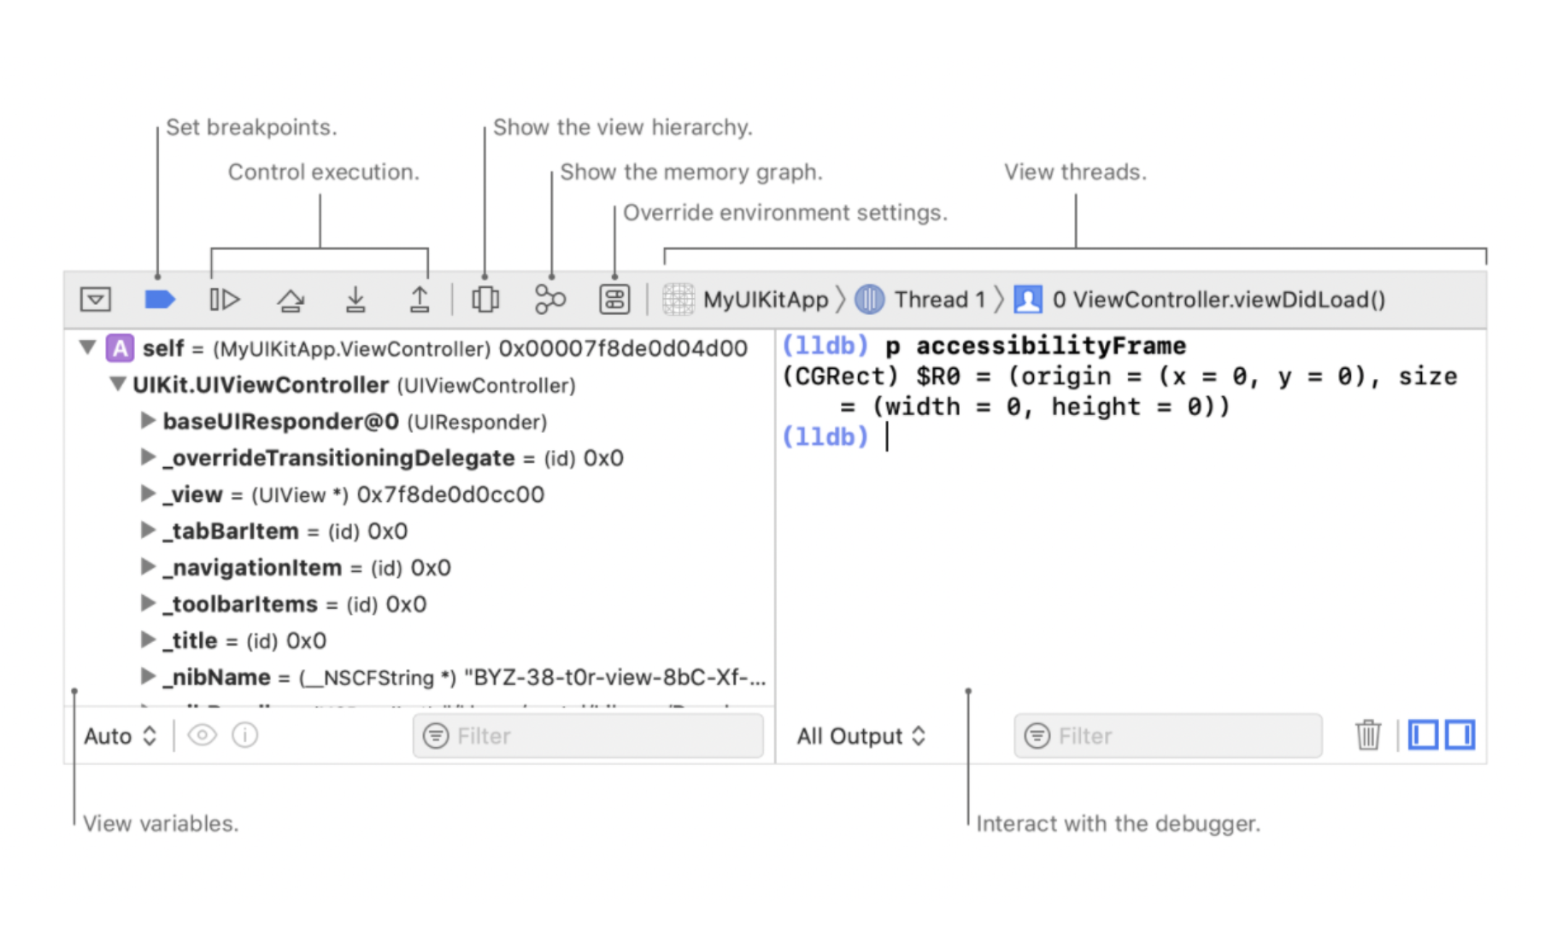Focus the console Filter field
The height and width of the screenshot is (929, 1545).
point(1167,736)
